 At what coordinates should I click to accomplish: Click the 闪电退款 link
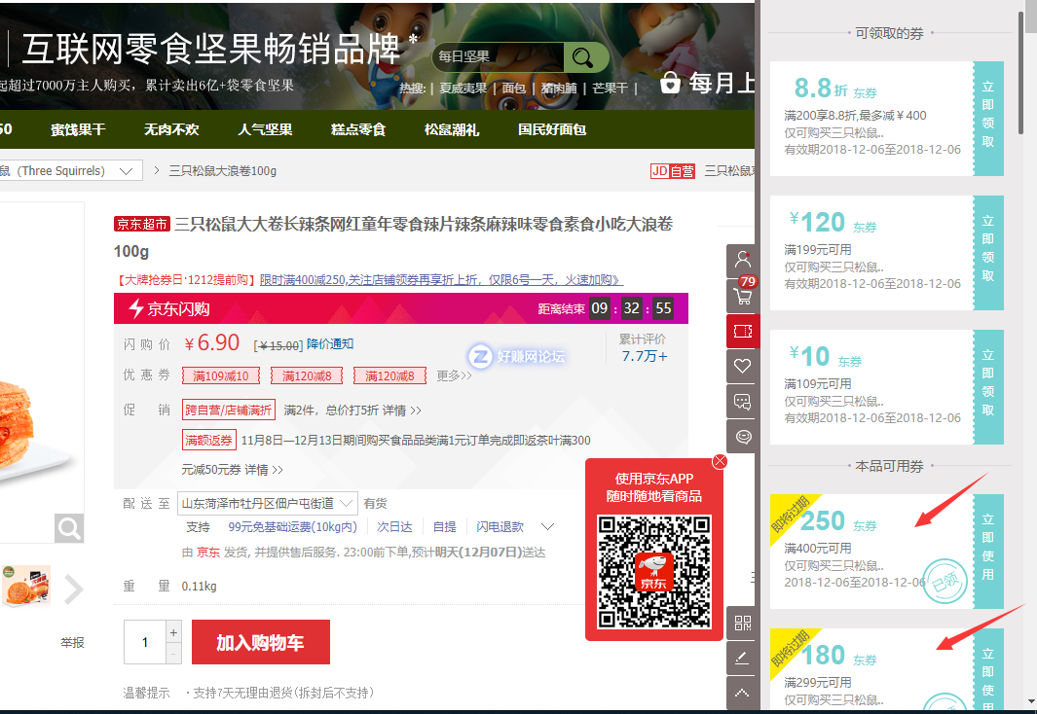pyautogui.click(x=500, y=527)
